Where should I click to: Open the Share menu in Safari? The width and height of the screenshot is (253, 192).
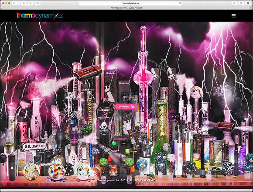(234, 3)
